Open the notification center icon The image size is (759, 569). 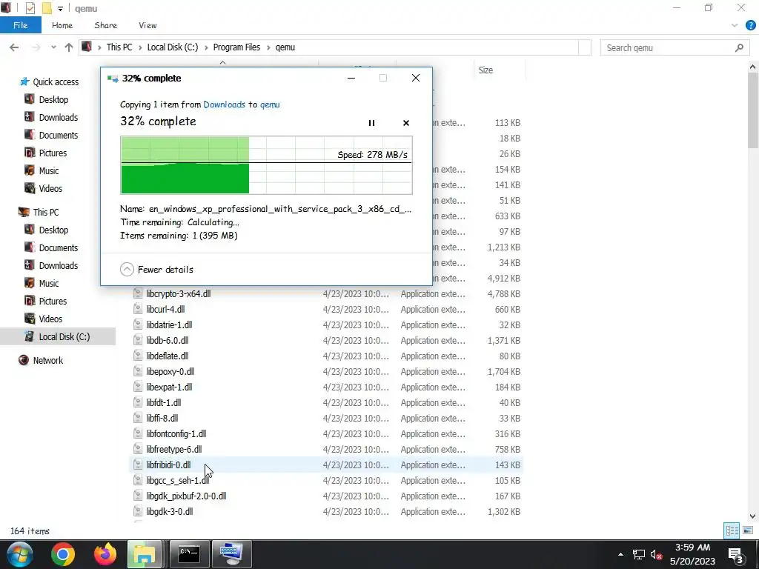click(736, 554)
